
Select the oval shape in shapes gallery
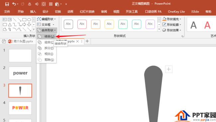pyautogui.click(x=29, y=20)
